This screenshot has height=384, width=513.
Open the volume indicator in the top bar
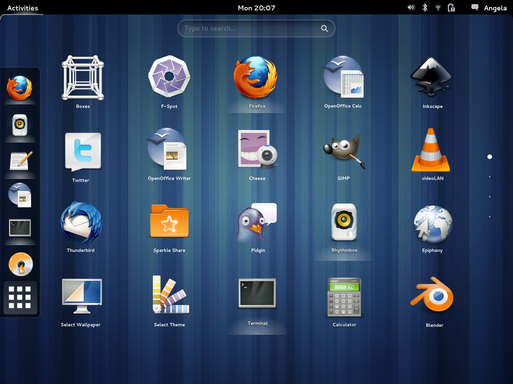411,7
